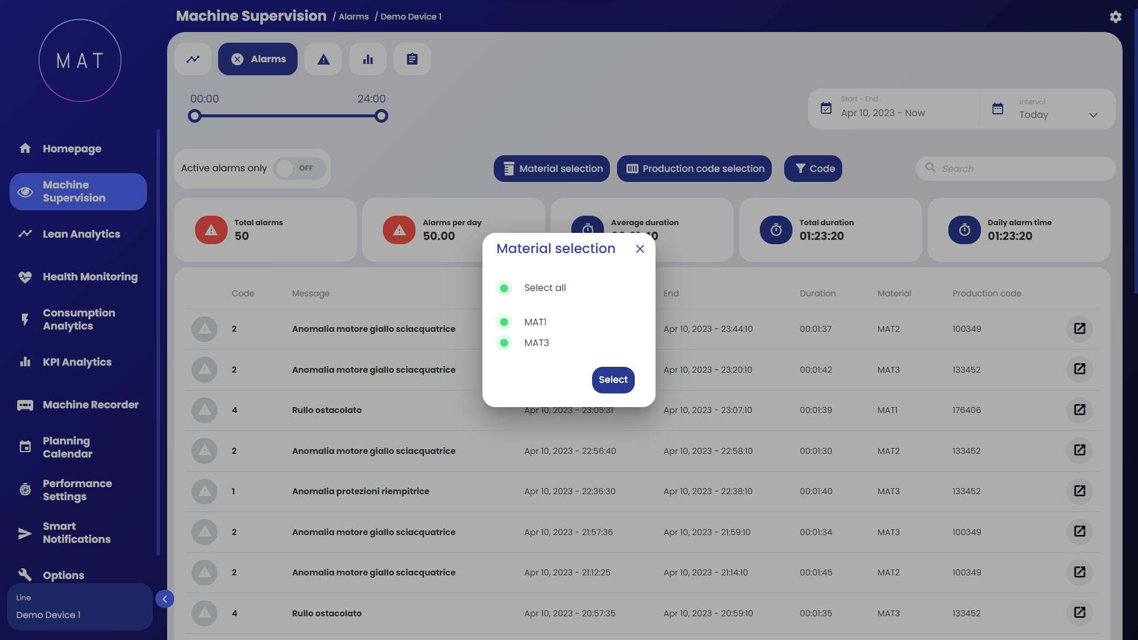This screenshot has width=1138, height=640.
Task: Open the clipboard report icon
Action: [x=412, y=59]
